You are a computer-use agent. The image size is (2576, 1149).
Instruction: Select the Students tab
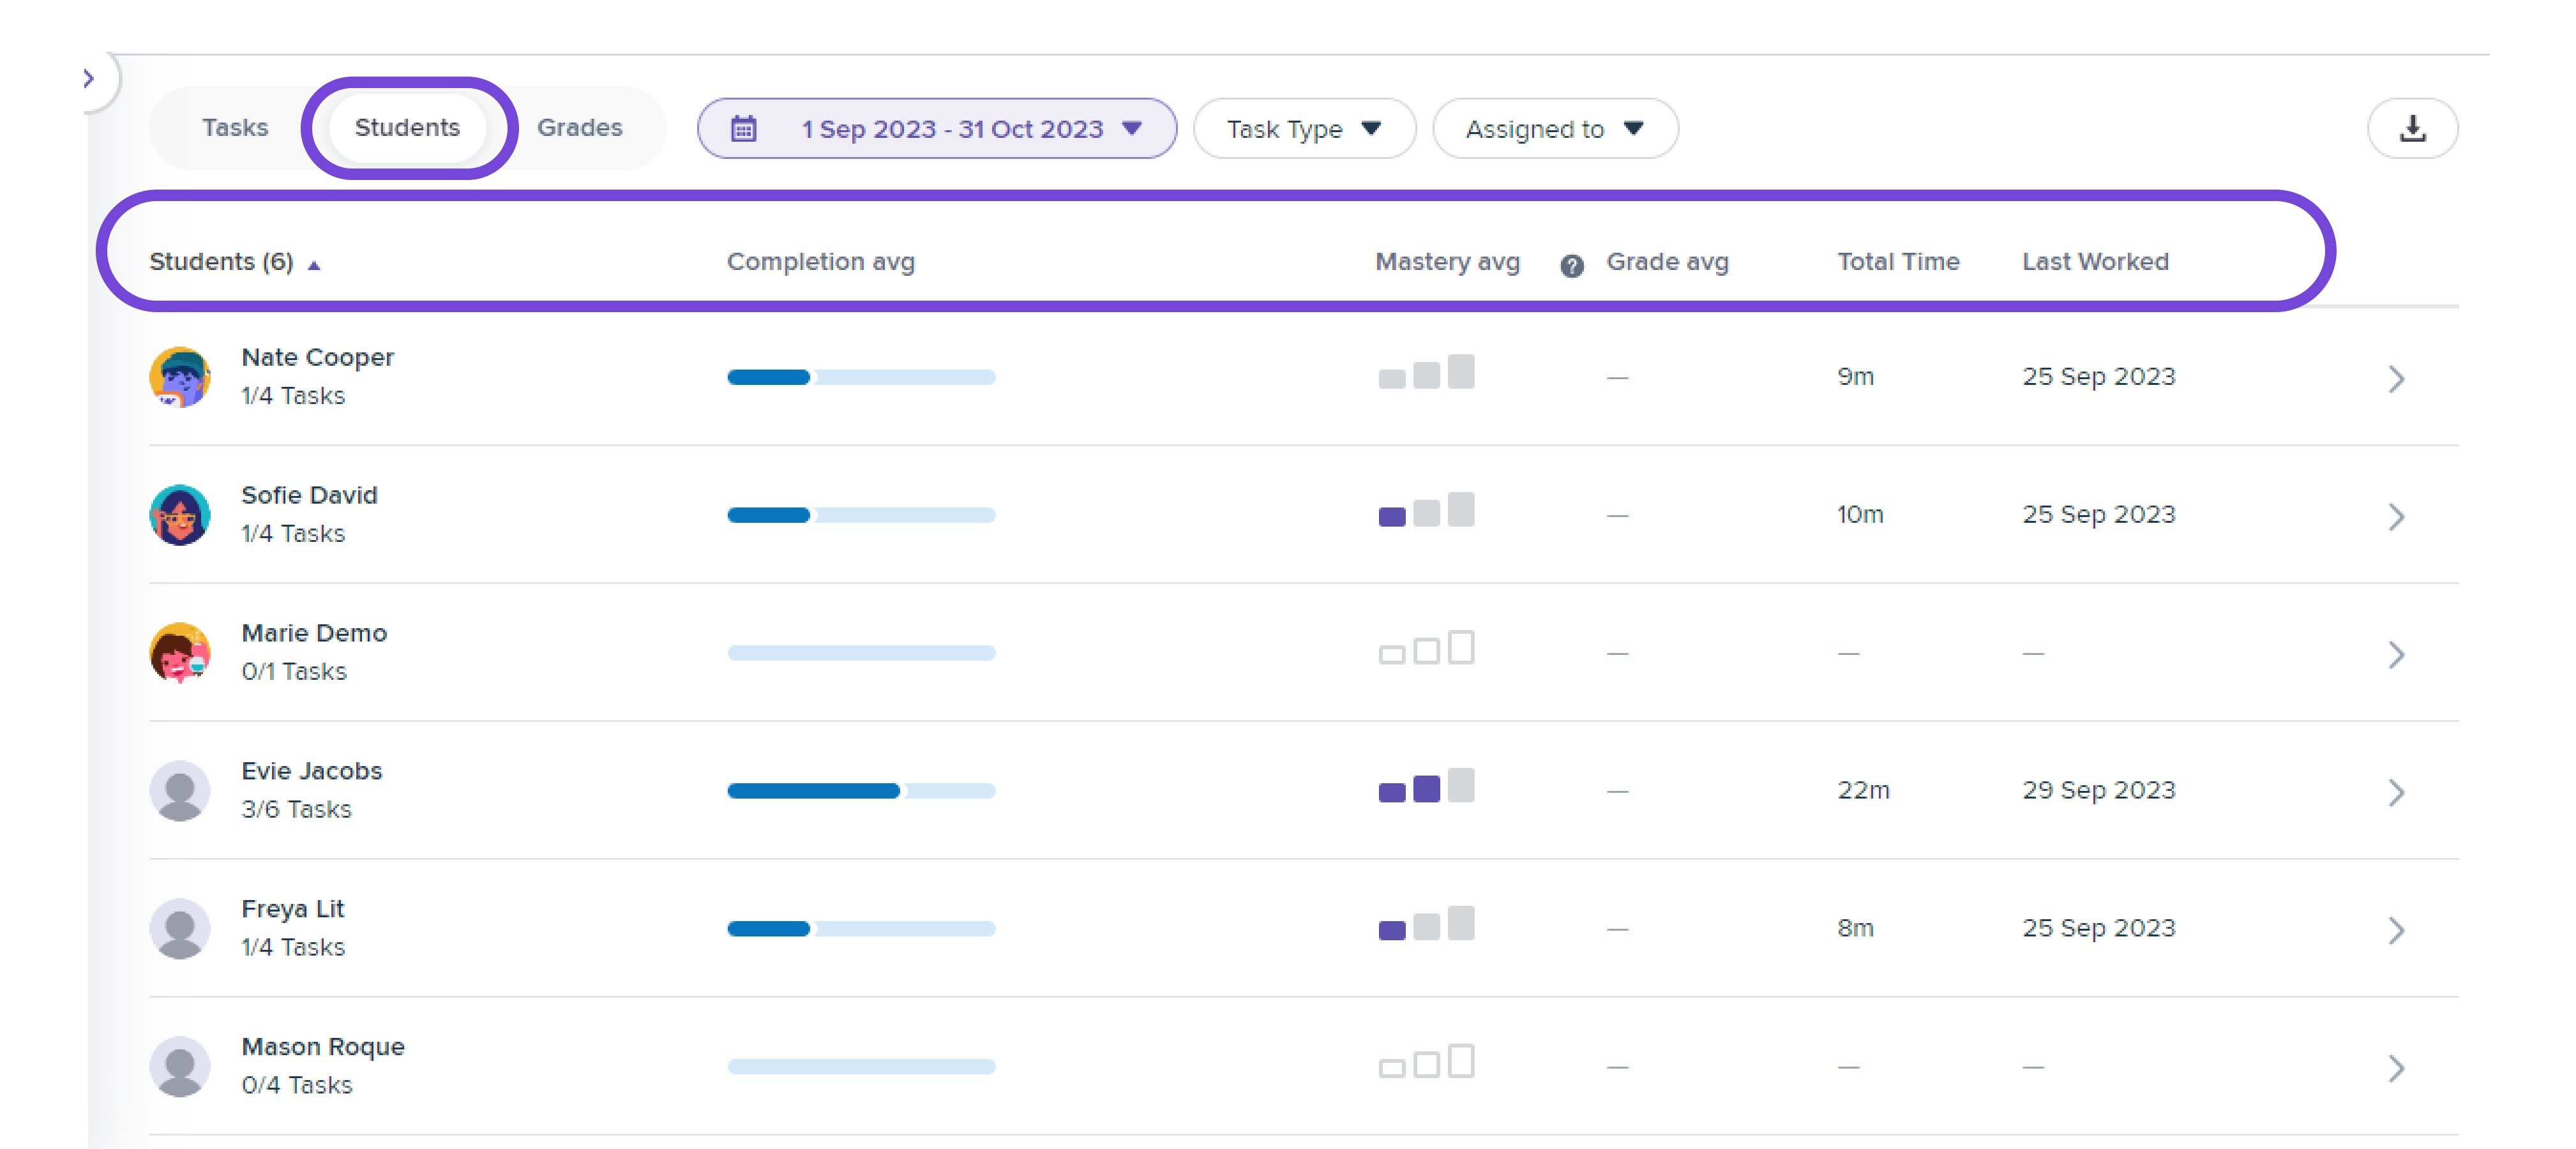(x=407, y=127)
